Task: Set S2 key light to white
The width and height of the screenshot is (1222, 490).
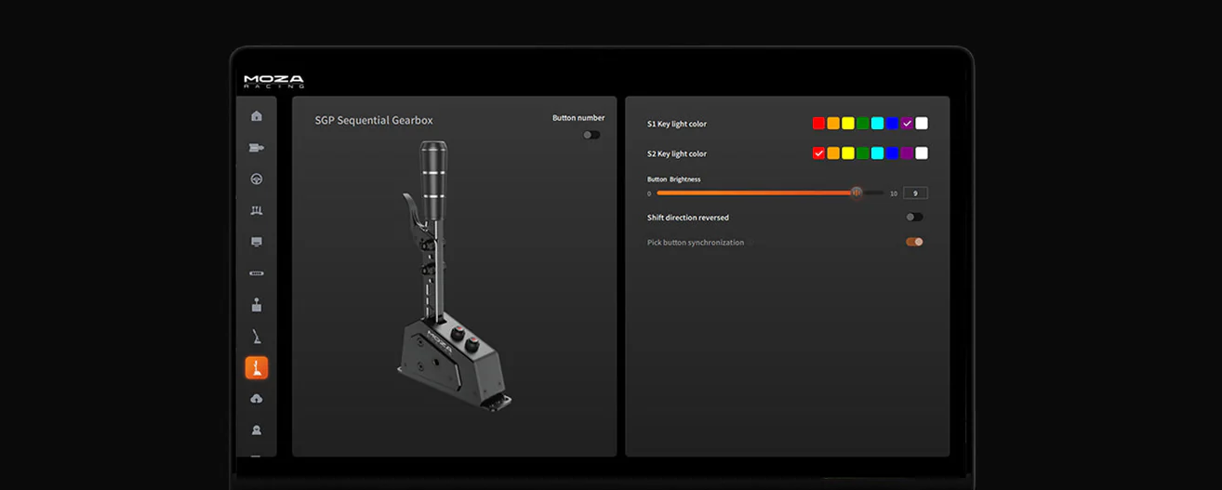Action: [x=922, y=153]
